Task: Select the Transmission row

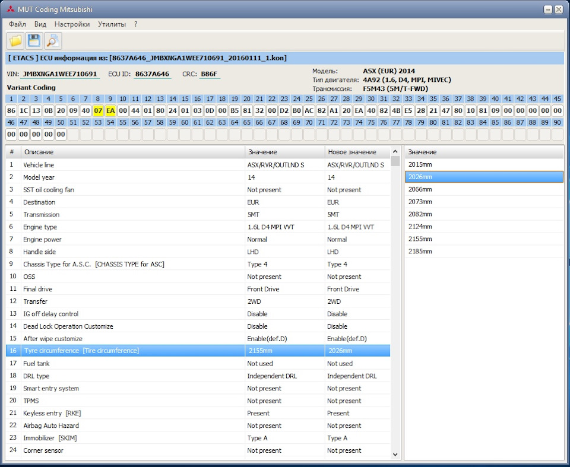Action: 198,214
